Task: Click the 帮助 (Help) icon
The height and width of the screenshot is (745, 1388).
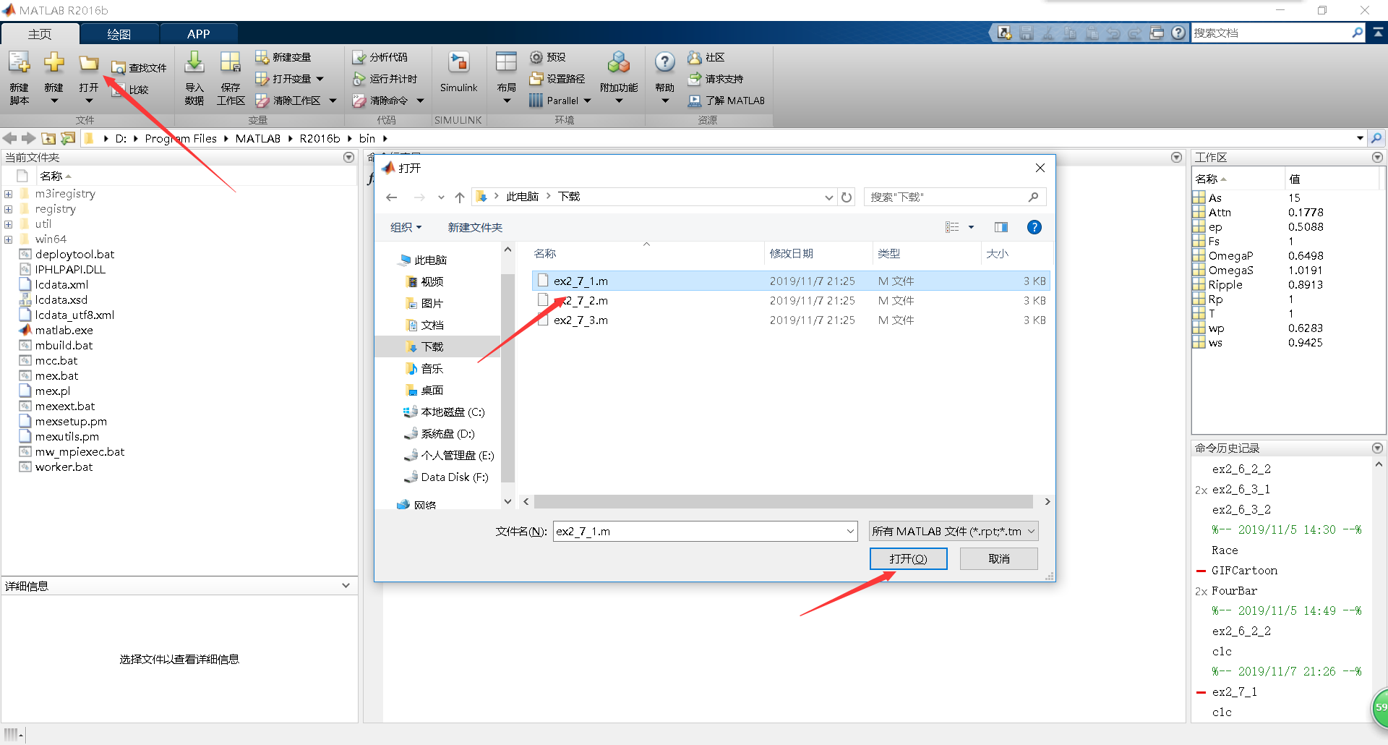Action: 664,76
